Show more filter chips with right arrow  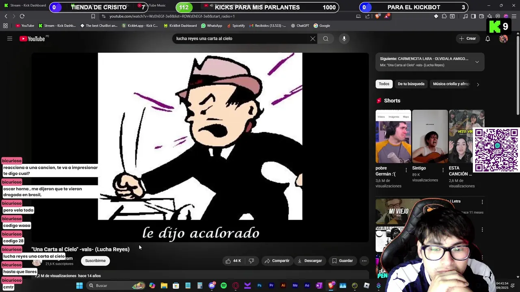[x=478, y=84]
